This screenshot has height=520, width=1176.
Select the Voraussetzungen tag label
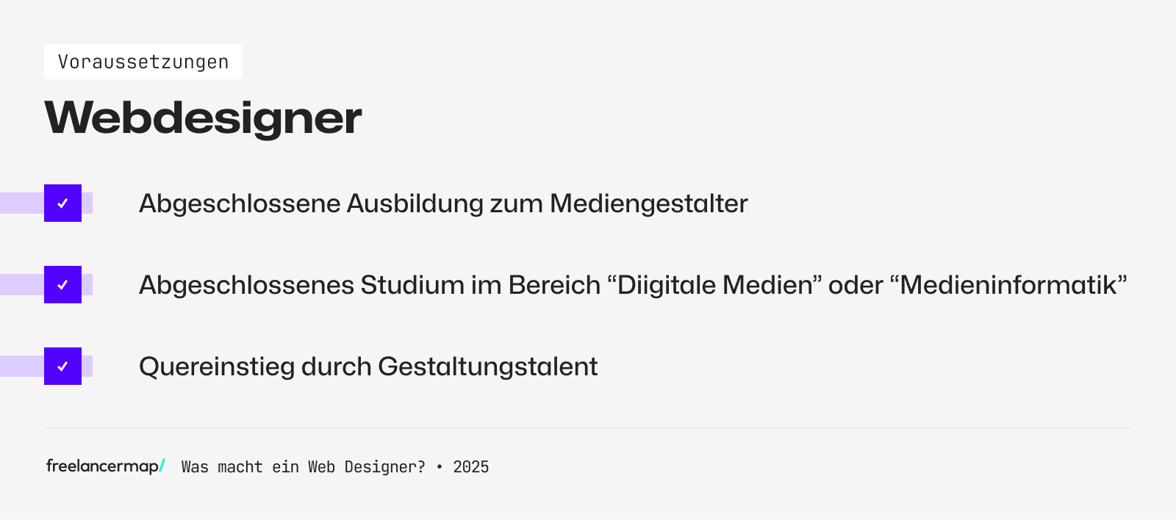[x=143, y=62]
